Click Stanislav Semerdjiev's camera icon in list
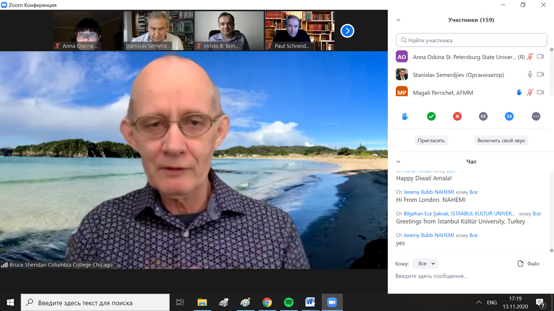 click(541, 74)
